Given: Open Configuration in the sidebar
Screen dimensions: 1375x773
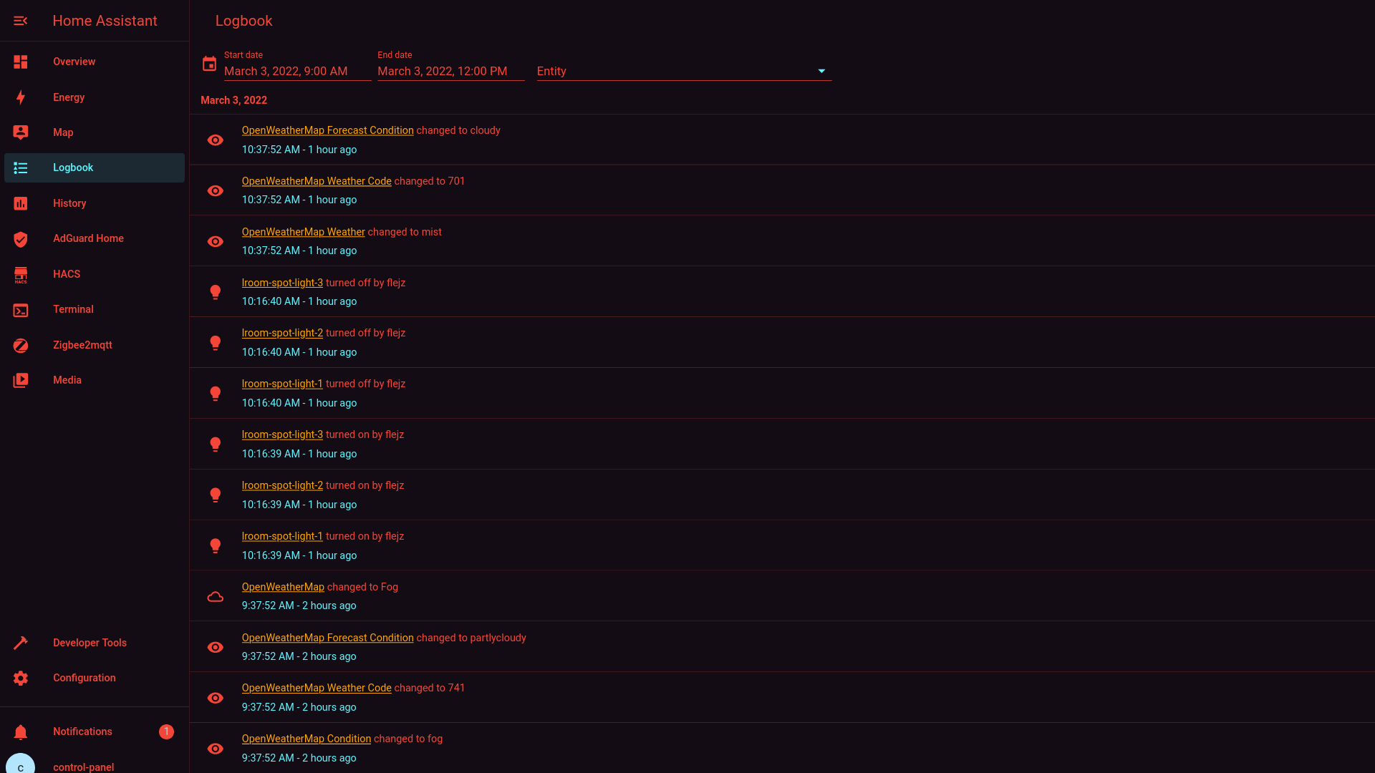Looking at the screenshot, I should pos(84,678).
